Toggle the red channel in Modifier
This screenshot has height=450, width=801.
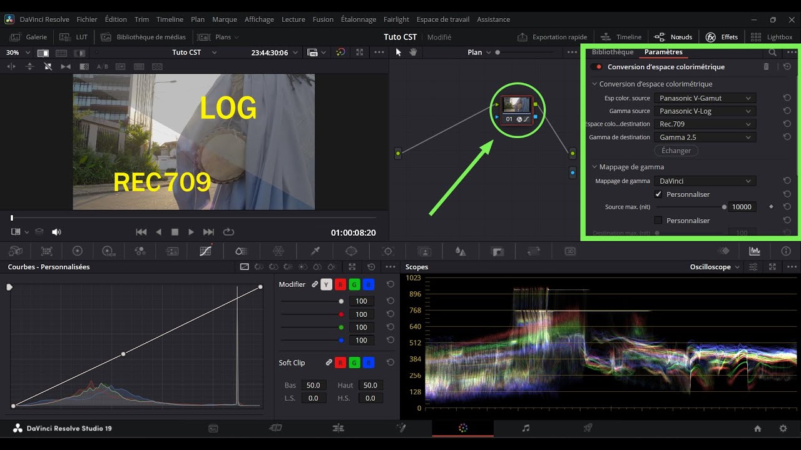(340, 285)
